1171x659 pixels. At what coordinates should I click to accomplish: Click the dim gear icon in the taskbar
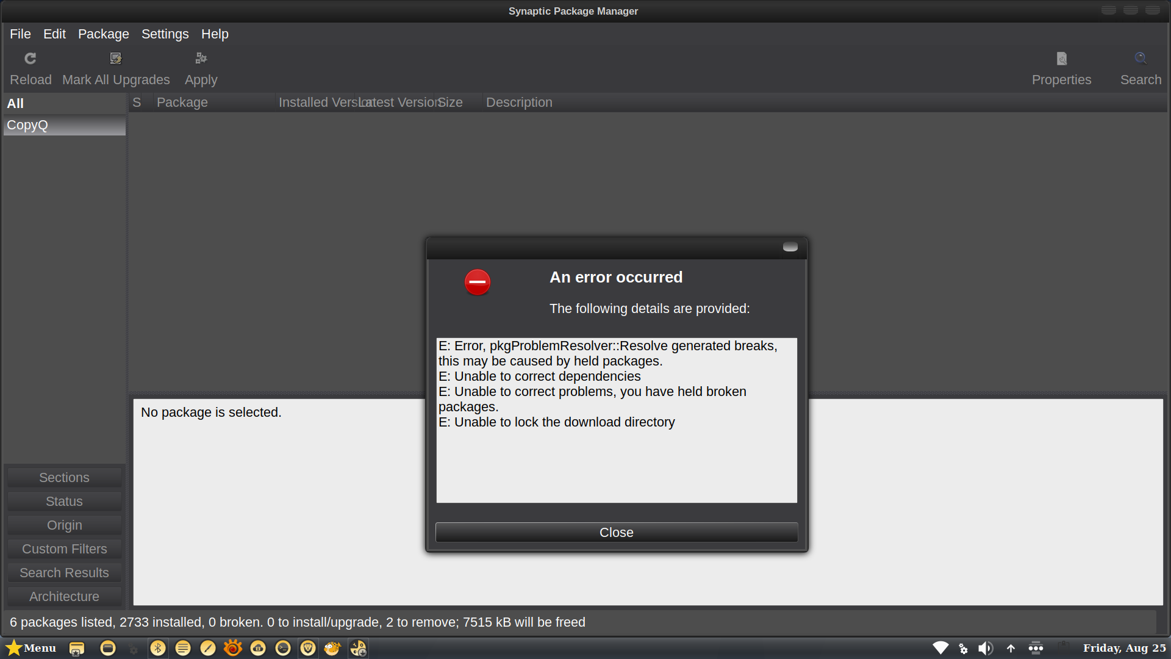[134, 650]
